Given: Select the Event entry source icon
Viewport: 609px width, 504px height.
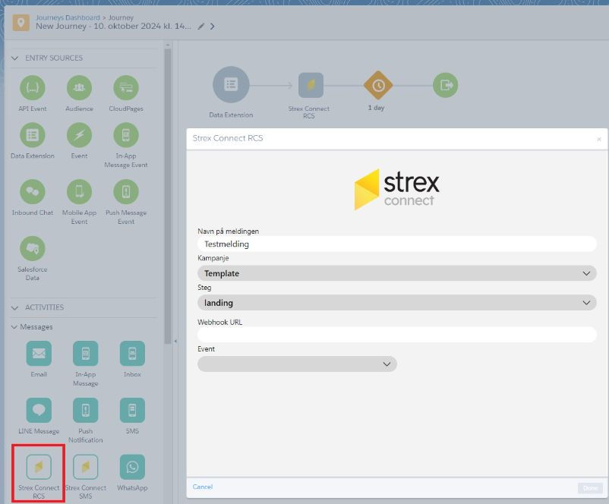Looking at the screenshot, I should [x=79, y=135].
